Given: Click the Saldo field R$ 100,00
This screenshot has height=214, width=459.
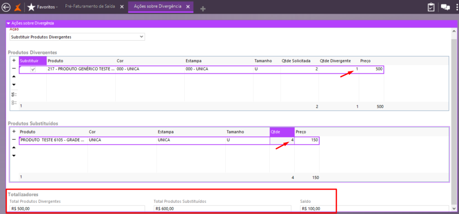Looking at the screenshot, I should 375,208.
